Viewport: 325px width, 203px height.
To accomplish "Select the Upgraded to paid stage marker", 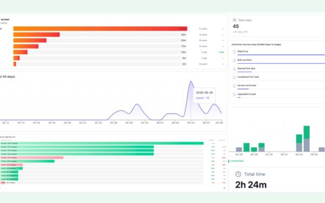I will click(x=234, y=94).
